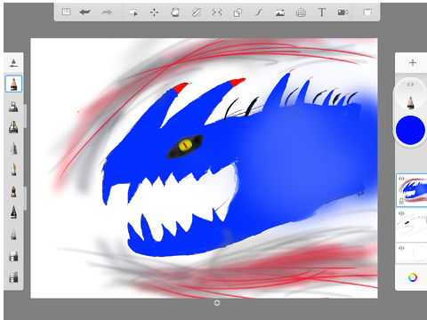The height and width of the screenshot is (320, 427).
Task: Redo with the greyed forward arrow
Action: [107, 12]
